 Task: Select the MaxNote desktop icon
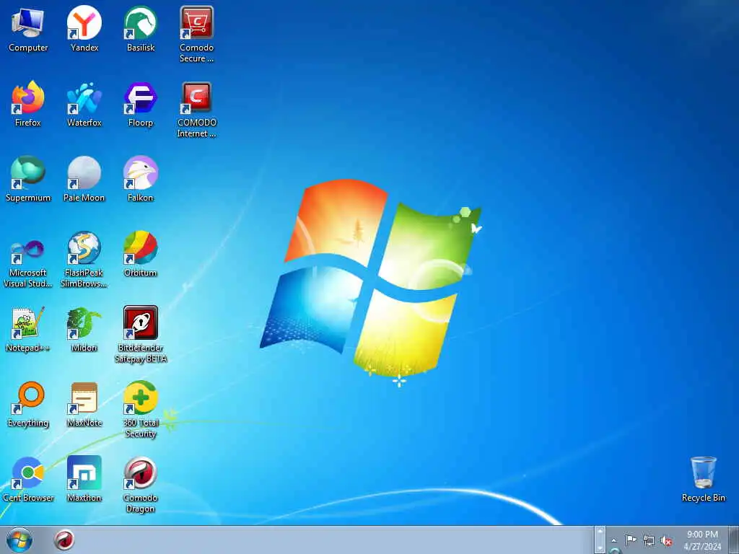pyautogui.click(x=84, y=404)
